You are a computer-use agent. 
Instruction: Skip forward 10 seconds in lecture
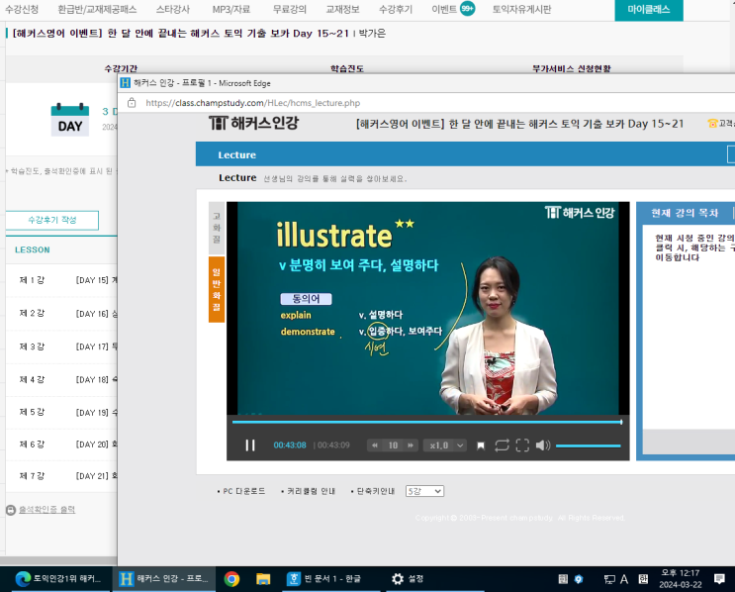pos(411,445)
